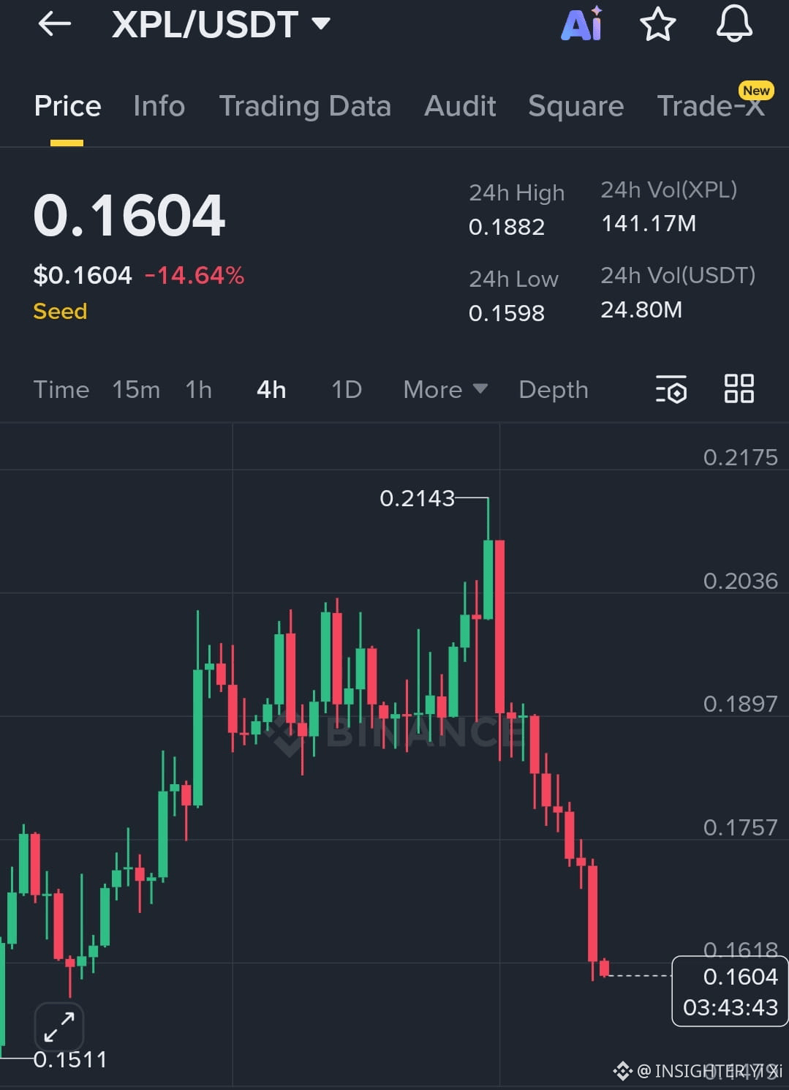Open the Trade-X New dropdown item
The width and height of the screenshot is (789, 1090).
708,106
